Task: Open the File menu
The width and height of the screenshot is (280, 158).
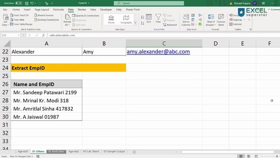Action: [5, 10]
